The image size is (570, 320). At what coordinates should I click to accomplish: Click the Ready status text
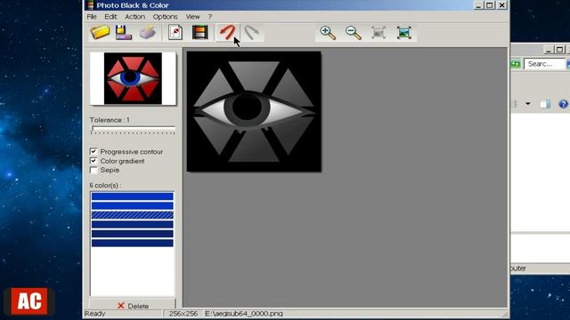(95, 314)
